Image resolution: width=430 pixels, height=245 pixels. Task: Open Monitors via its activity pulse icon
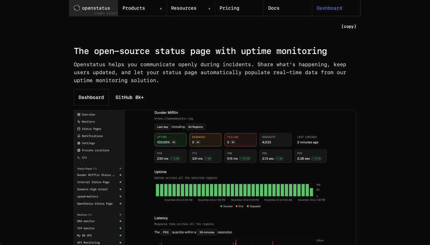[79, 122]
